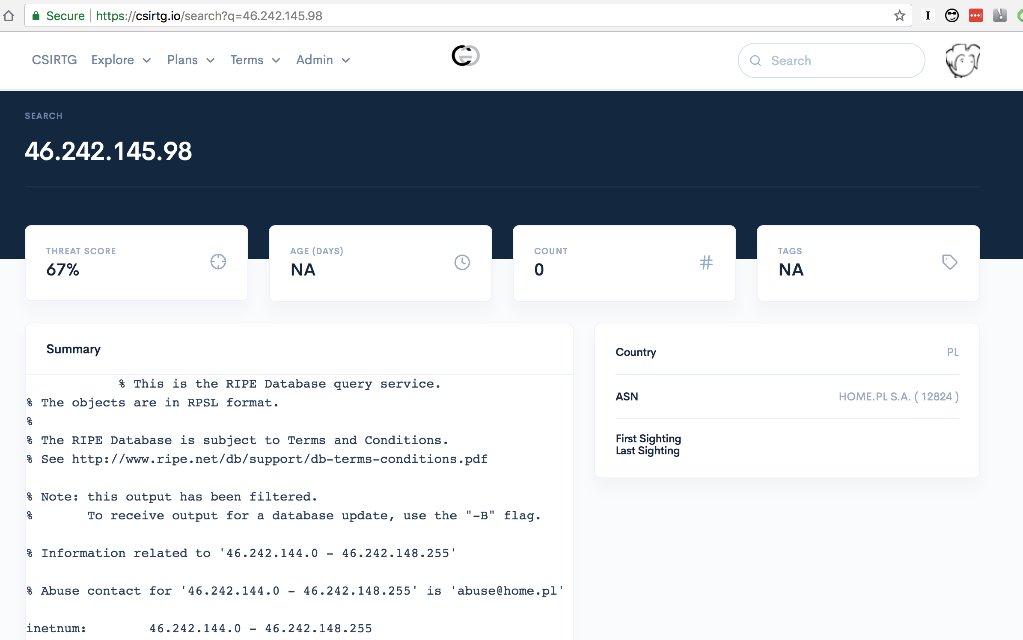The width and height of the screenshot is (1023, 640).
Task: Go to the CSIRTG home link
Action: (54, 60)
